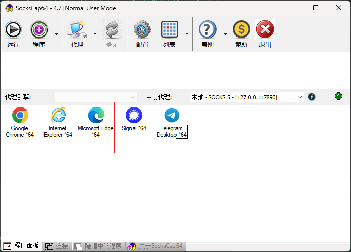This screenshot has width=351, height=252.
Task: Switch to the 关于SocksCap64 tab
Action: tap(156, 246)
